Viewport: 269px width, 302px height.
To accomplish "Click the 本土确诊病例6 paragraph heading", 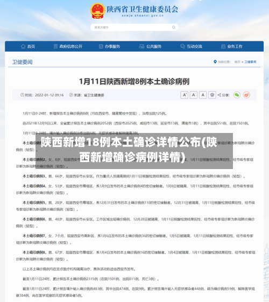I will point(34,219).
